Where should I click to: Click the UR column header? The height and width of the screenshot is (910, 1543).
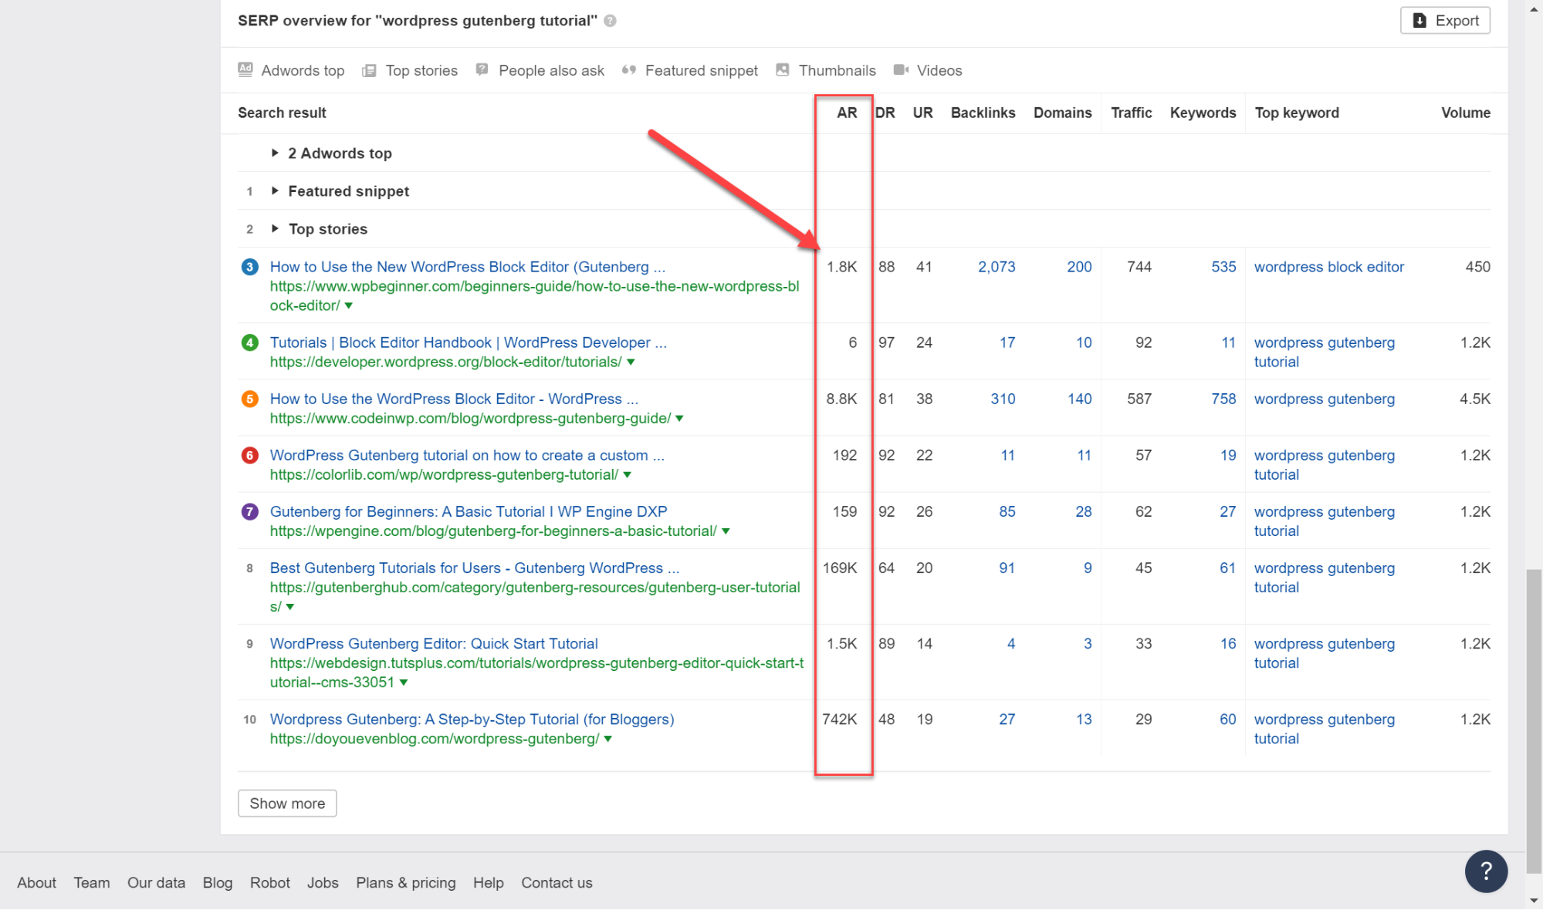tap(923, 113)
